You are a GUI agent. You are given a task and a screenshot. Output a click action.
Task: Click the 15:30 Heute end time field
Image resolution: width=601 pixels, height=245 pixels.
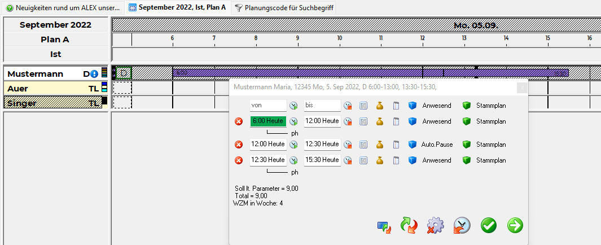(x=322, y=160)
